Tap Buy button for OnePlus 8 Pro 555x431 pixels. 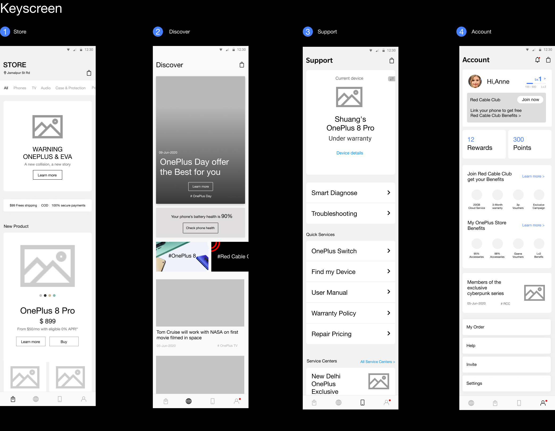(x=64, y=342)
